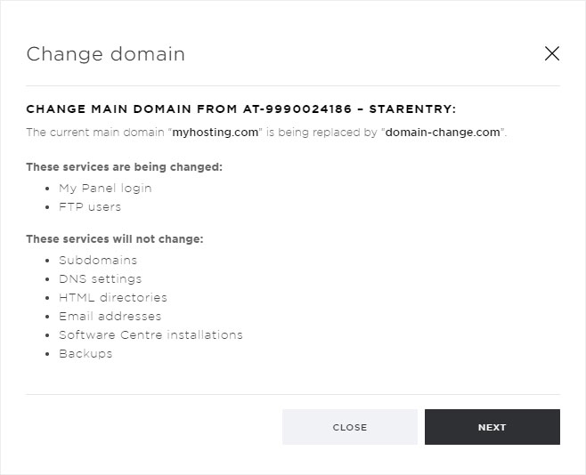Click the "Change domain" dialog title
The height and width of the screenshot is (475, 586).
[106, 53]
